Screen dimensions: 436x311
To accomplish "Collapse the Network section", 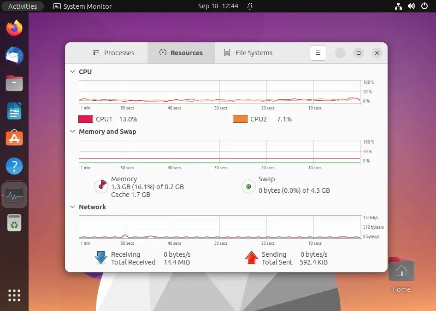I will click(x=72, y=207).
